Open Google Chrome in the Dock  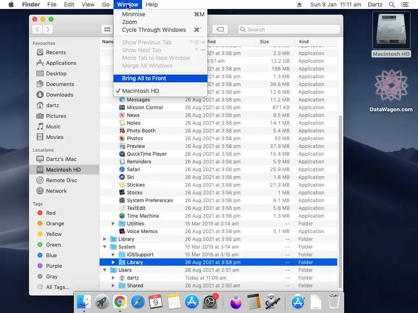point(120,302)
